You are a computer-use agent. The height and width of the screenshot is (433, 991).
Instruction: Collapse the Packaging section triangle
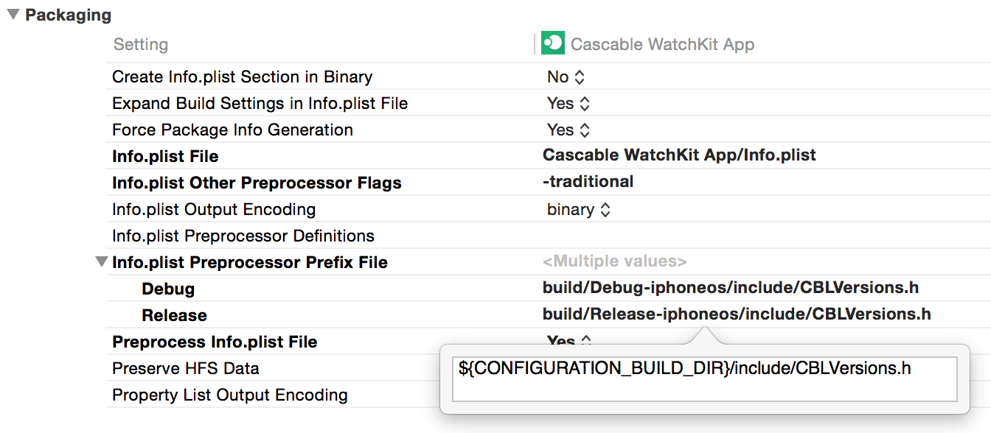pos(13,15)
